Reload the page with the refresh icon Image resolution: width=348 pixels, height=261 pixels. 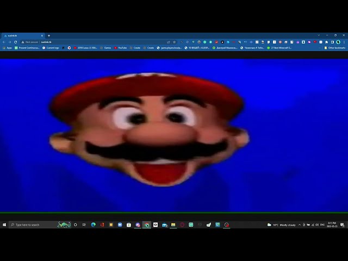coord(16,42)
